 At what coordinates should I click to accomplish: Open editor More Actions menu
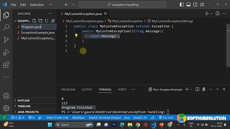pos(224,14)
